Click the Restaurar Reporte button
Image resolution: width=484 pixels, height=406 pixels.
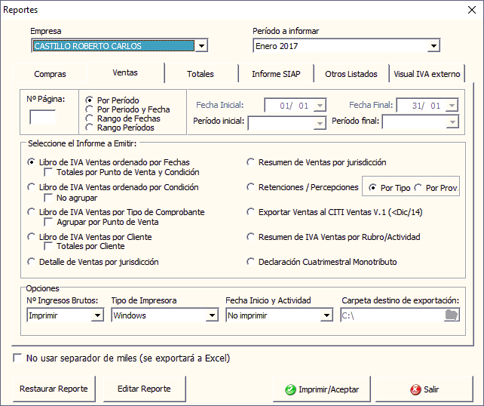(54, 389)
